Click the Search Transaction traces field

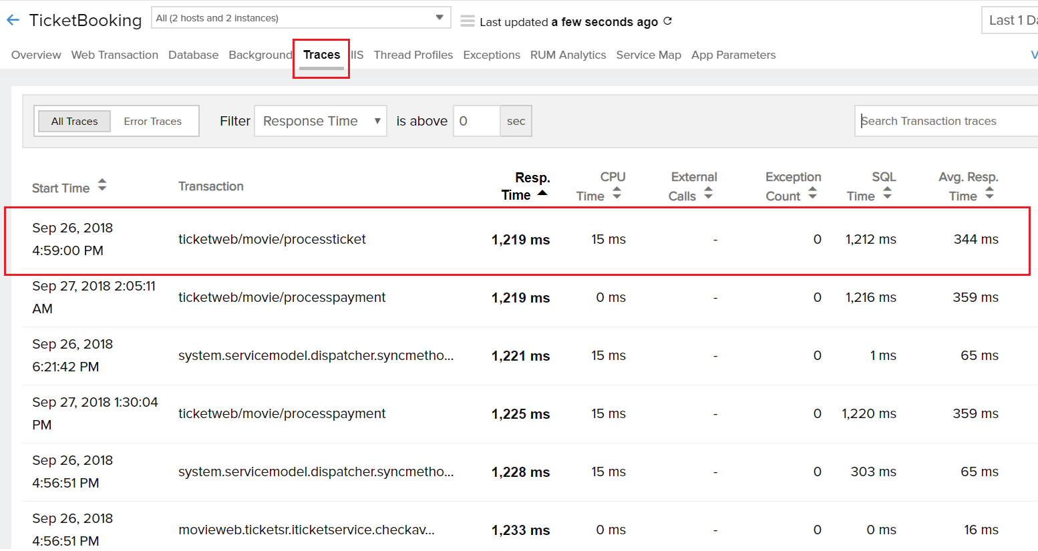(946, 121)
